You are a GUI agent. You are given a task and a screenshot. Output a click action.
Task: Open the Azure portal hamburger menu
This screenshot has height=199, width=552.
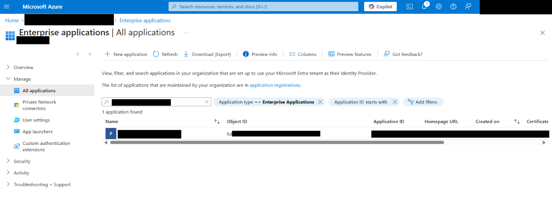(x=7, y=7)
